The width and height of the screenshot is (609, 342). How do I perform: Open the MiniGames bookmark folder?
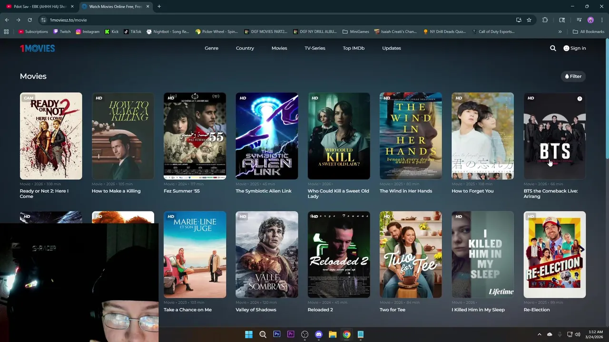356,32
